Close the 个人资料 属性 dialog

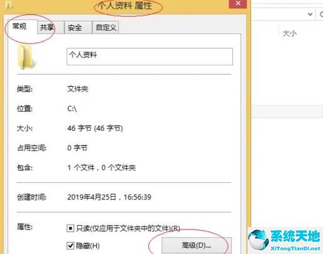coord(238,3)
